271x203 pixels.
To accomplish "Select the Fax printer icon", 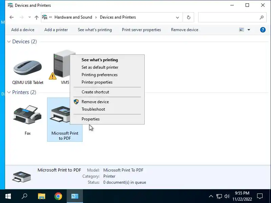I will pos(27,115).
